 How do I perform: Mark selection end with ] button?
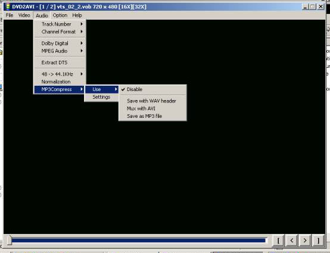(318, 240)
